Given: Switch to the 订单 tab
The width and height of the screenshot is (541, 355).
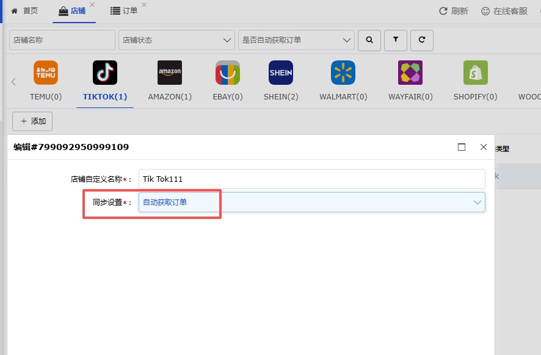Looking at the screenshot, I should [x=124, y=11].
